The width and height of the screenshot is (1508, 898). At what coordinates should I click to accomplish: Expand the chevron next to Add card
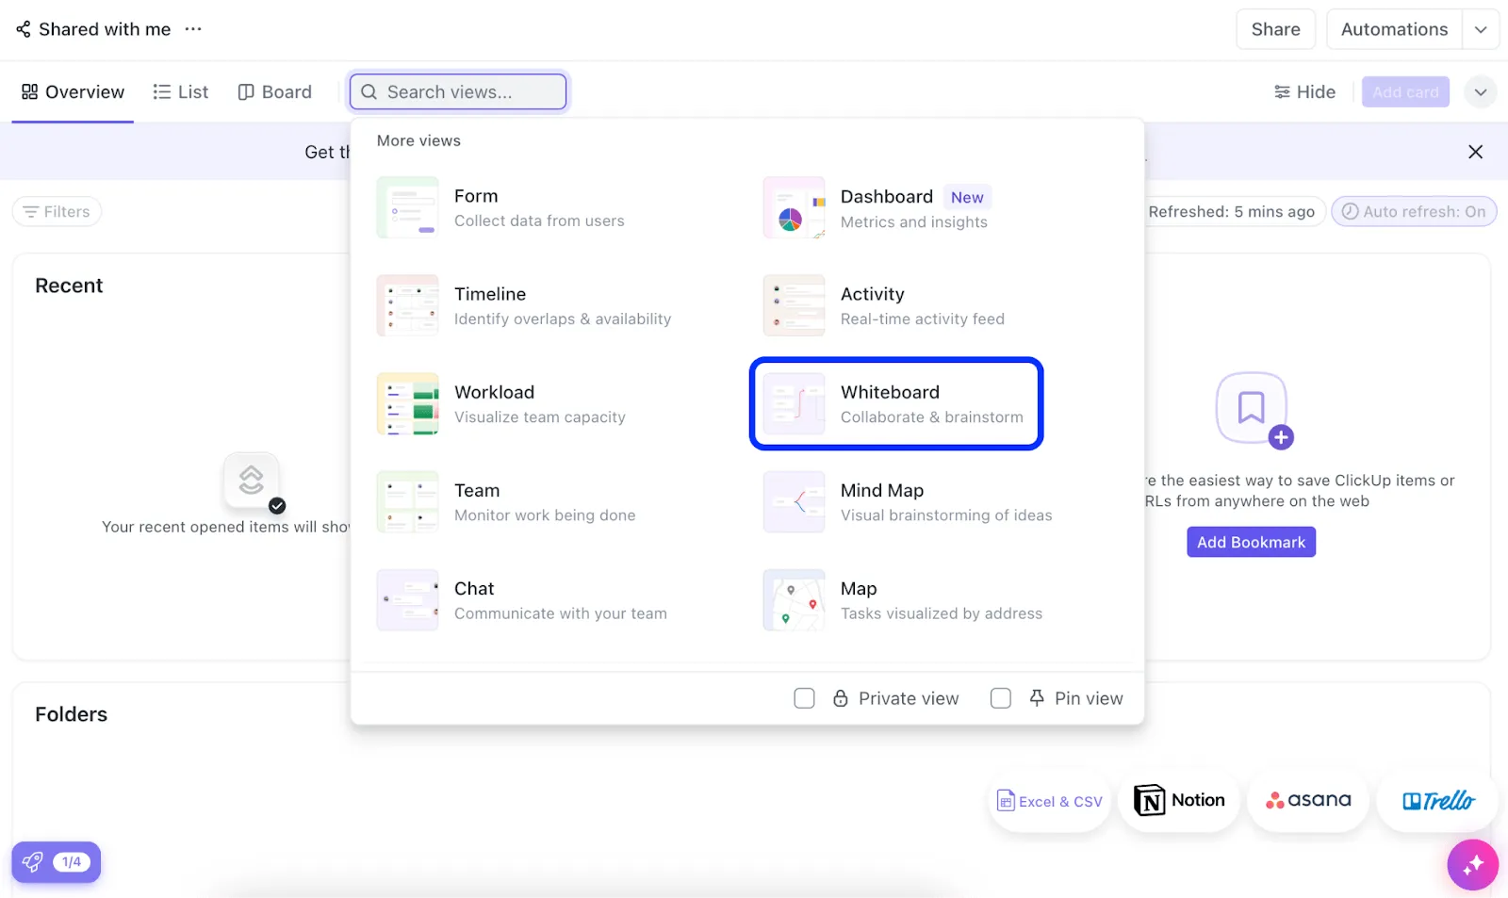point(1481,91)
